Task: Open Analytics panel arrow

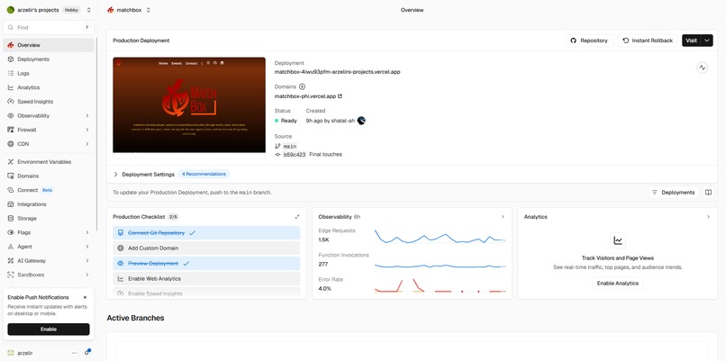Action: coord(708,217)
